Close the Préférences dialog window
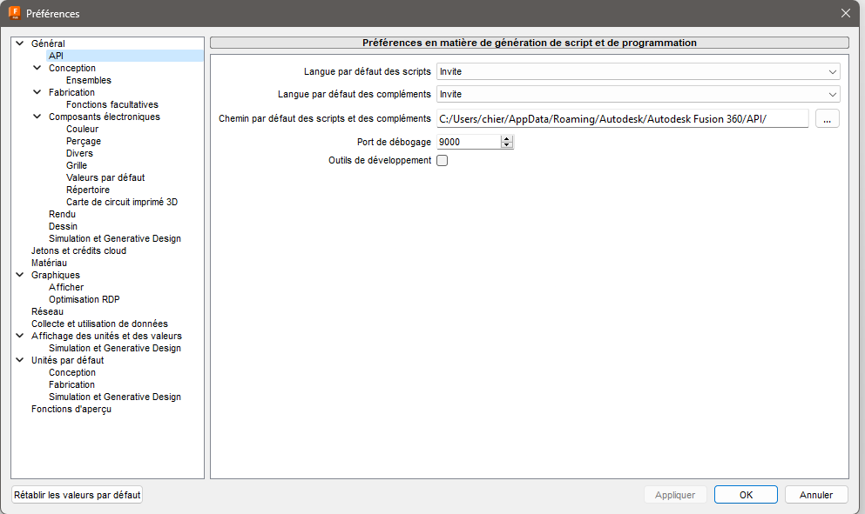 pyautogui.click(x=845, y=13)
